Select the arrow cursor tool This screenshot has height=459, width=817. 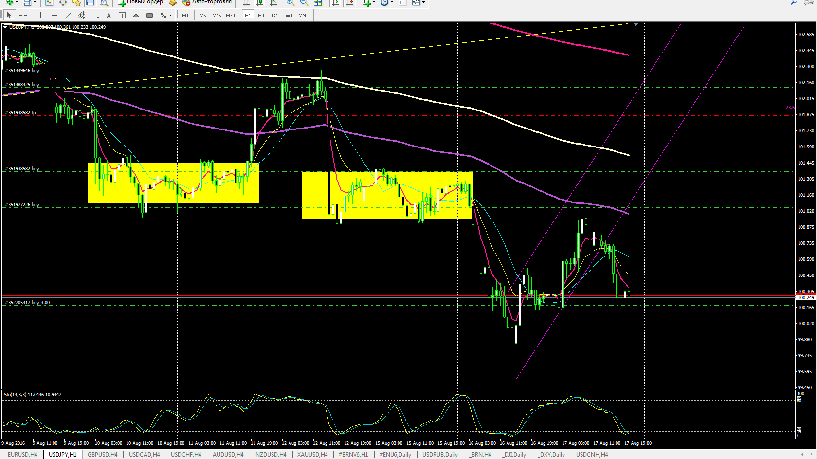9,15
